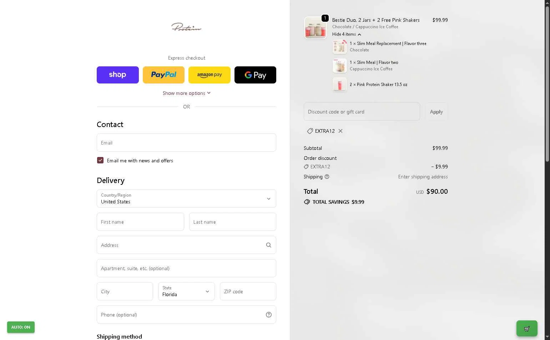Click the phone field help icon
Screen dimensions: 550x340
[x=269, y=315]
